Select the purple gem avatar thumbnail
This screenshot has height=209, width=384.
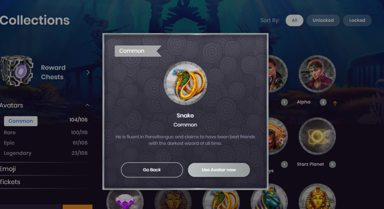tap(125, 199)
